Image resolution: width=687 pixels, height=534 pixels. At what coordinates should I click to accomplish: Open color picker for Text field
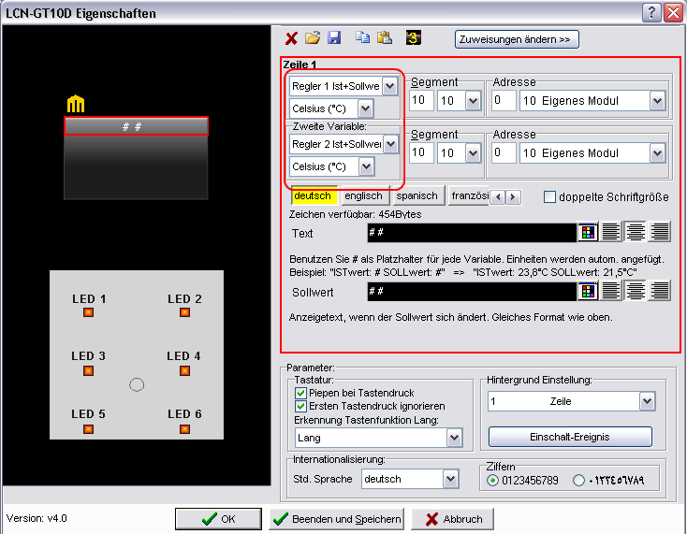(x=588, y=233)
